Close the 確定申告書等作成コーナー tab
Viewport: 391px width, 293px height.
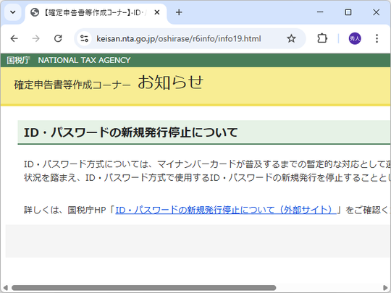pyautogui.click(x=157, y=12)
